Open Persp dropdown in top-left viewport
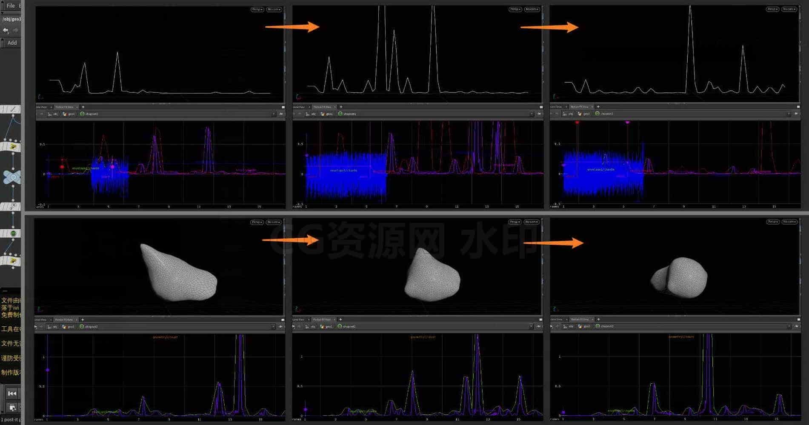Image resolution: width=809 pixels, height=425 pixels. (x=257, y=9)
